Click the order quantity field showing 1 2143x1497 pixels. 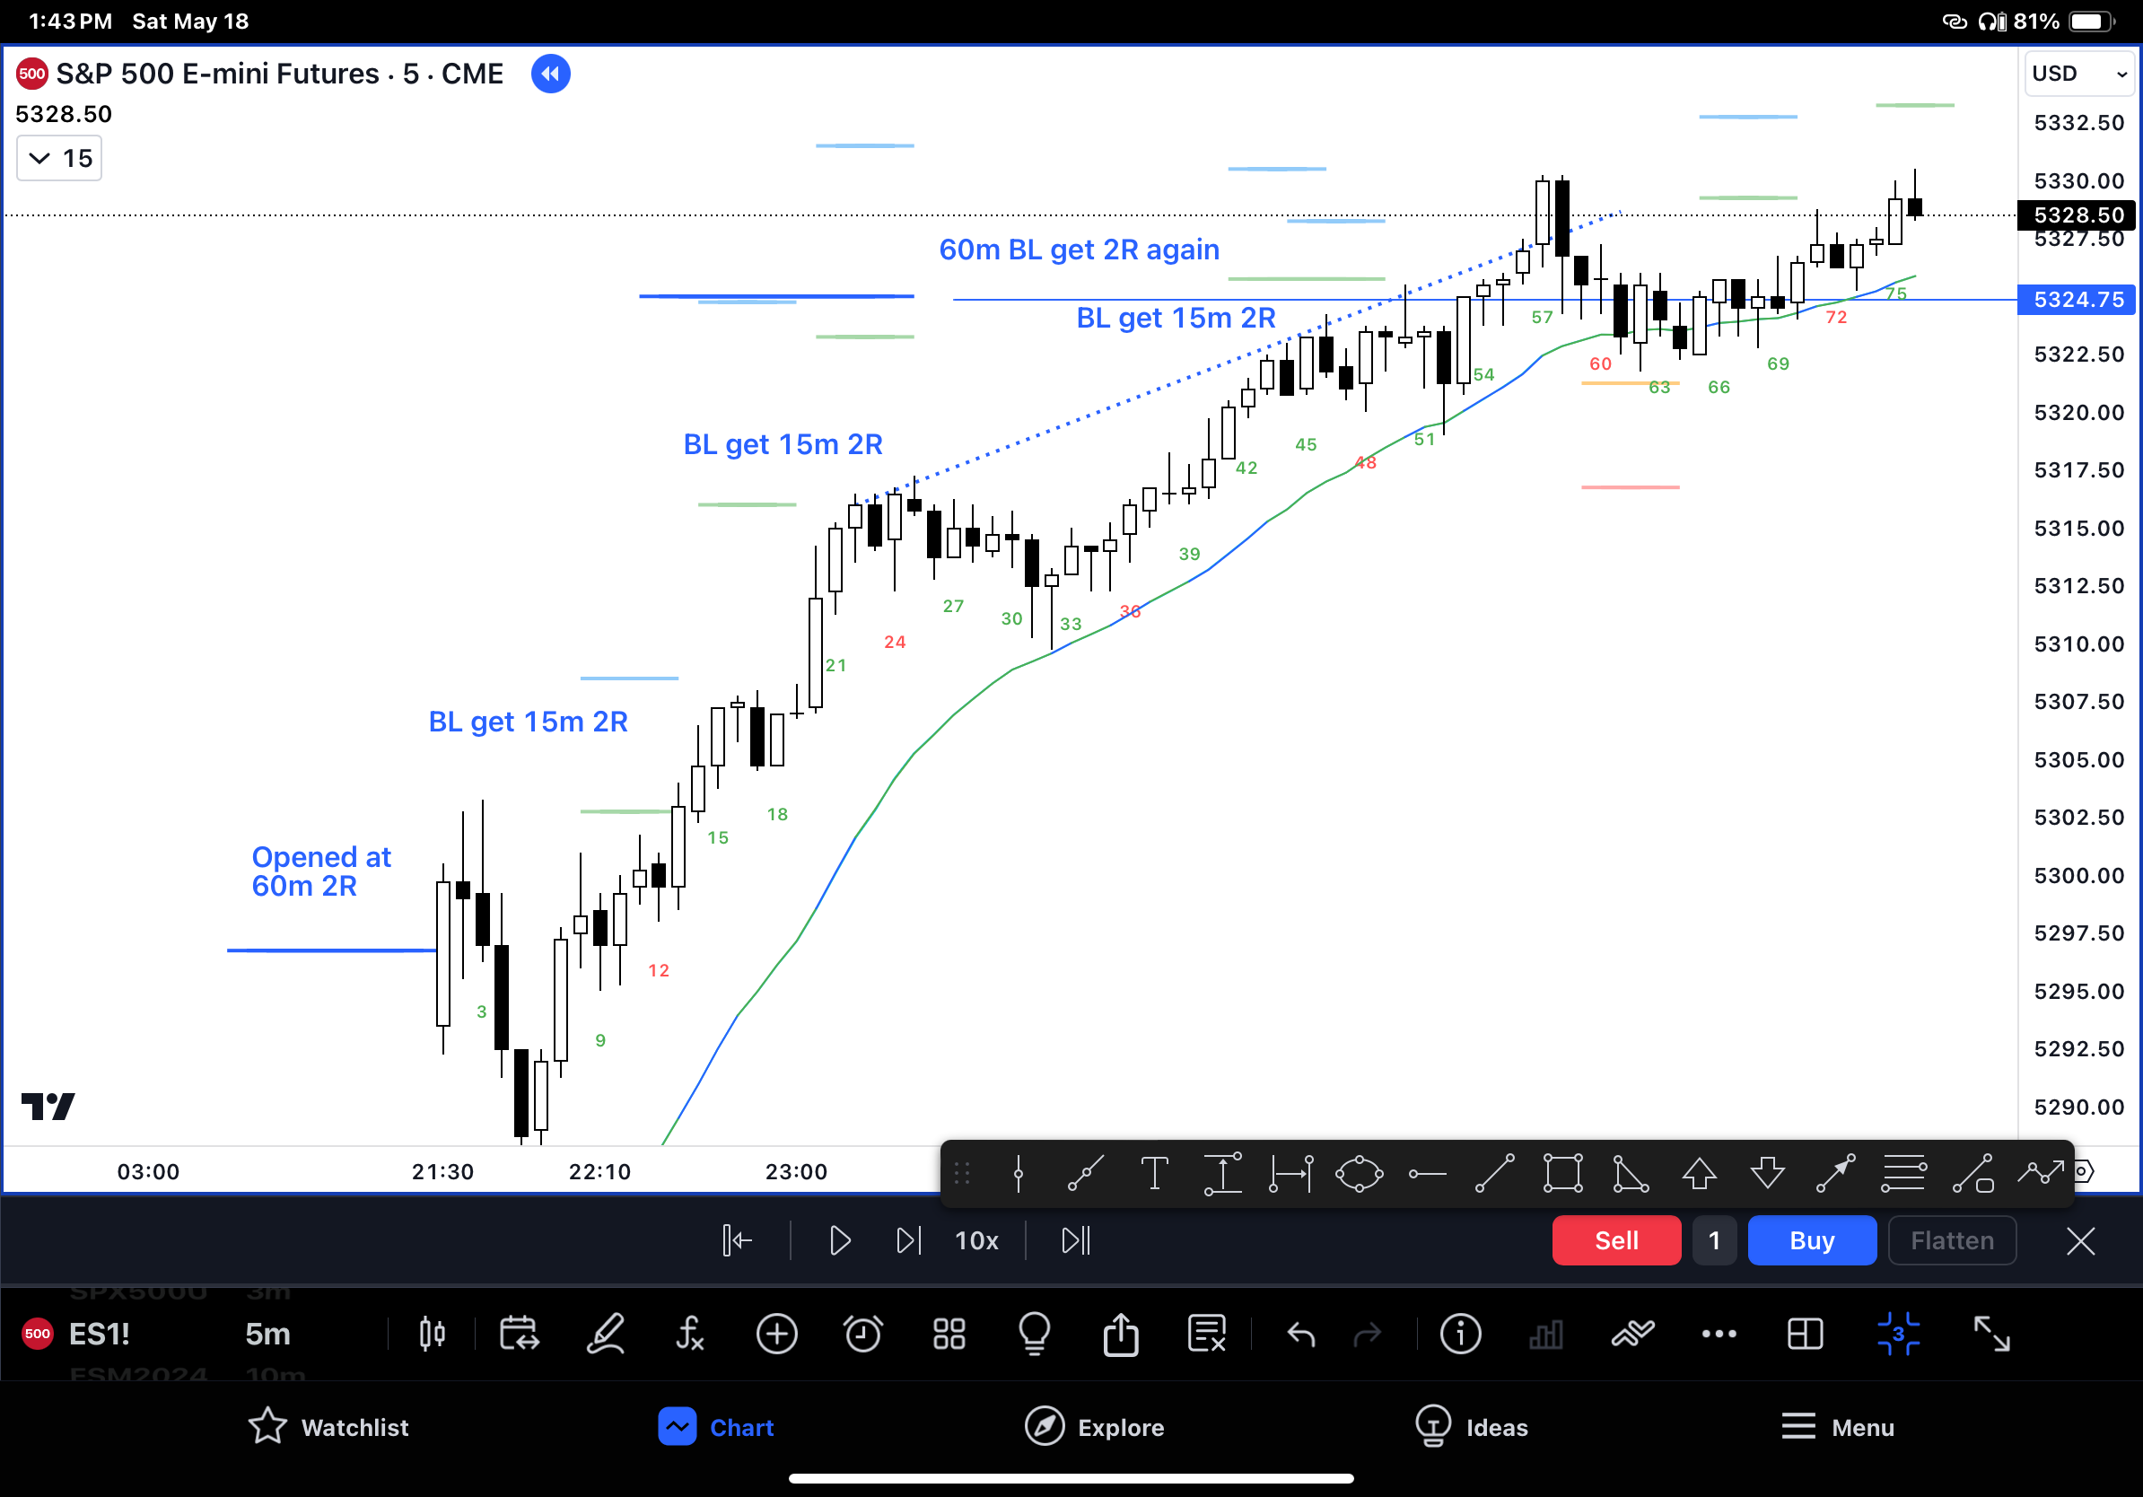tap(1715, 1241)
